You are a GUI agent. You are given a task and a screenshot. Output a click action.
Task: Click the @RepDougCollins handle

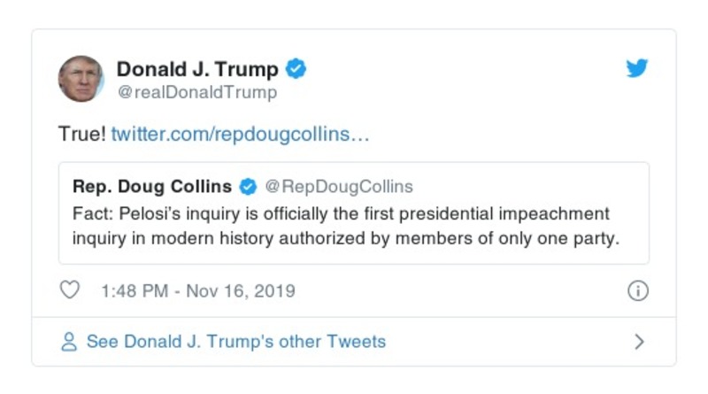(x=339, y=187)
